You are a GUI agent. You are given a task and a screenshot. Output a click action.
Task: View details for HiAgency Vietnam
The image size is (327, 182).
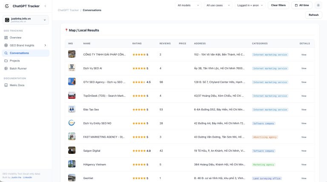tap(304, 165)
